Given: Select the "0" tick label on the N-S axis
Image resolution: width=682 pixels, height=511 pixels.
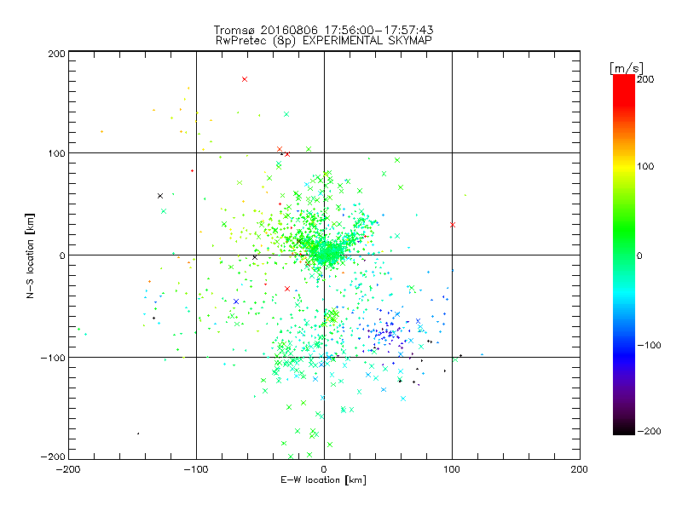Looking at the screenshot, I should point(62,255).
